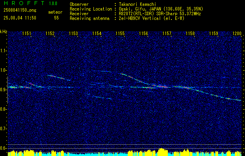Viewport: 245px width, 156px height.
Task: Click the Receiver label
Action: click(79, 14)
